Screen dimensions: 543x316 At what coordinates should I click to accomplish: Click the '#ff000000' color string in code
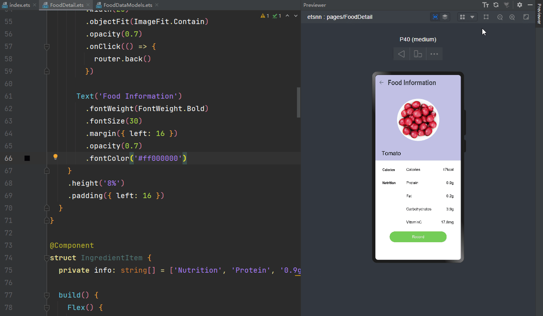coord(158,158)
